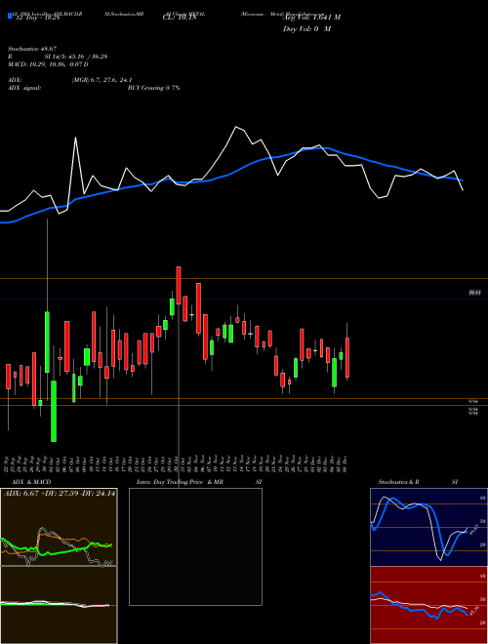
Task: Click the MACD sub-chart below ADX
Action: click(59, 605)
